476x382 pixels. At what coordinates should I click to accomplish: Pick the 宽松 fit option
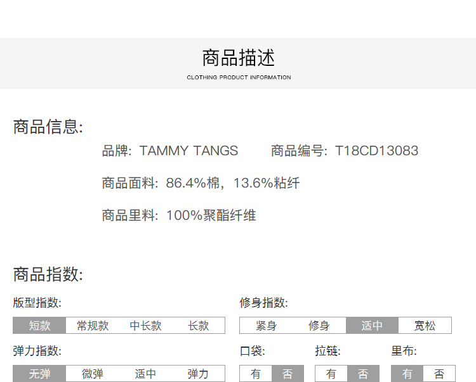coord(425,326)
